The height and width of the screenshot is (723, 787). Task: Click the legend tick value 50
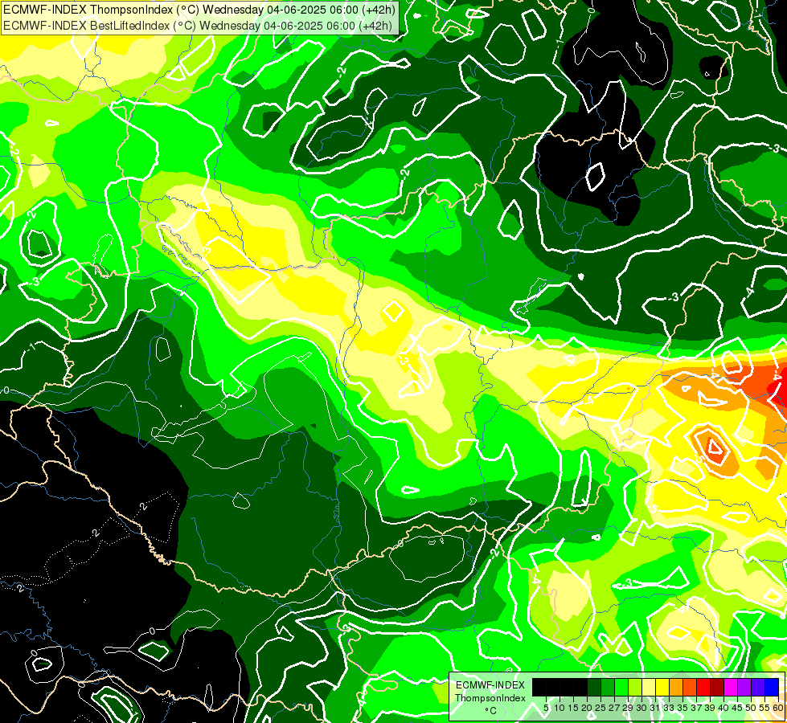752,708
